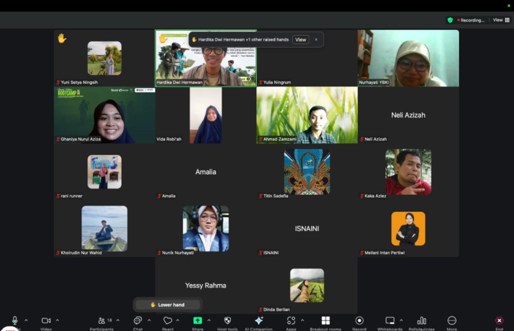Toggle the meeting Record button
The width and height of the screenshot is (514, 331).
click(359, 321)
